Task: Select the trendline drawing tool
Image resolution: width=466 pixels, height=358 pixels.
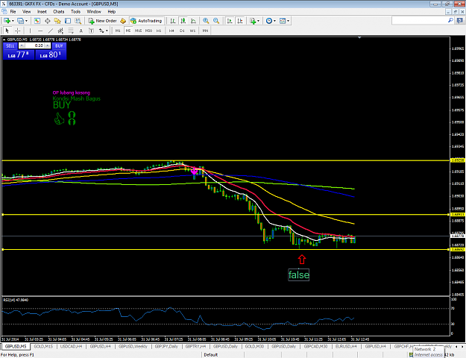Action: (x=51, y=31)
